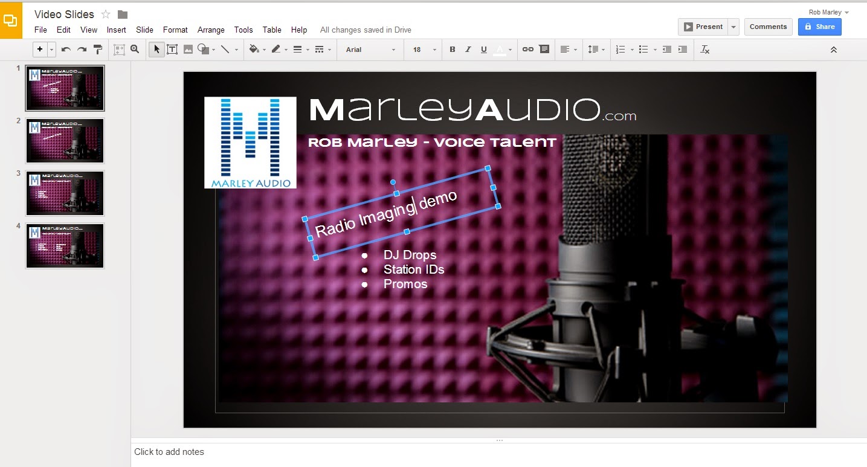Open the Edit menu
The image size is (867, 467).
pos(63,30)
